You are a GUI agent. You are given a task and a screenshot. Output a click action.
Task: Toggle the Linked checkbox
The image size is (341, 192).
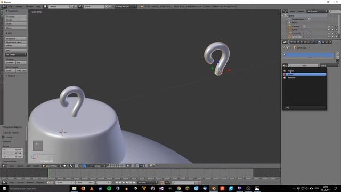tap(3, 137)
